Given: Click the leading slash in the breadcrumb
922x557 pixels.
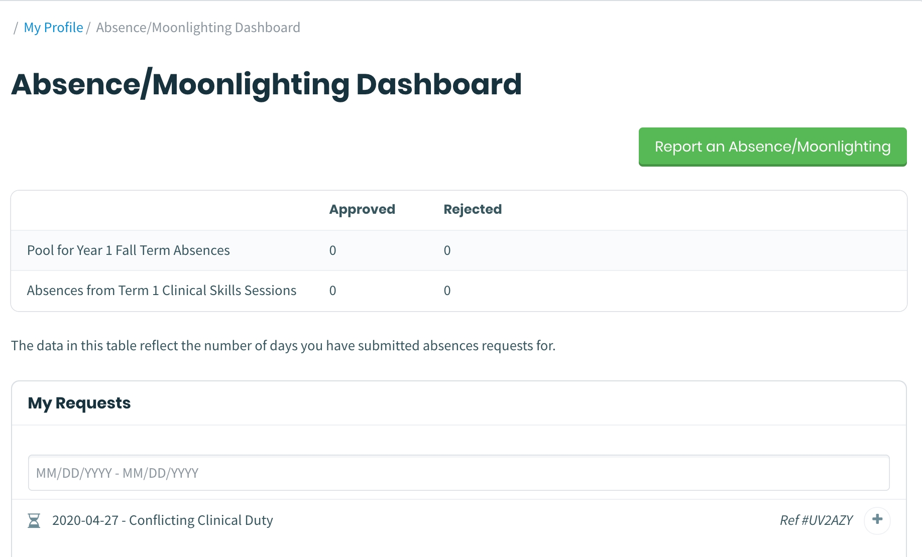Looking at the screenshot, I should click(16, 28).
